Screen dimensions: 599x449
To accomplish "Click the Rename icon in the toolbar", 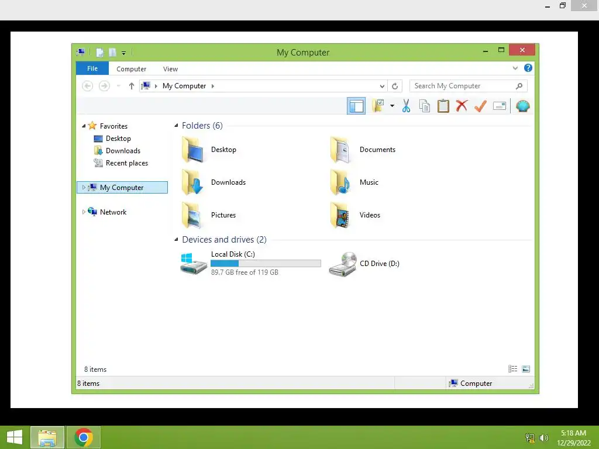I will pos(500,106).
